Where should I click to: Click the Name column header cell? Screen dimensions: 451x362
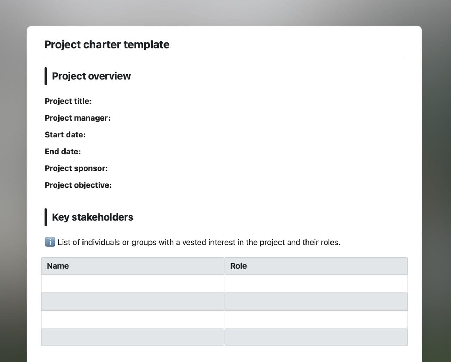132,266
